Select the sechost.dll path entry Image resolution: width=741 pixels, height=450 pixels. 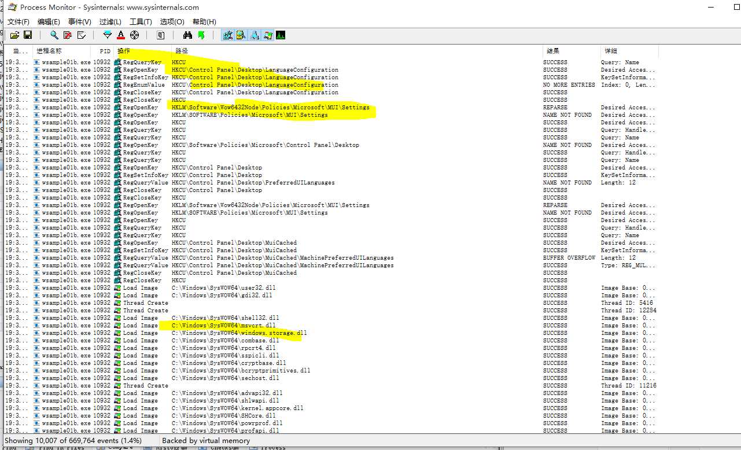[x=225, y=378]
